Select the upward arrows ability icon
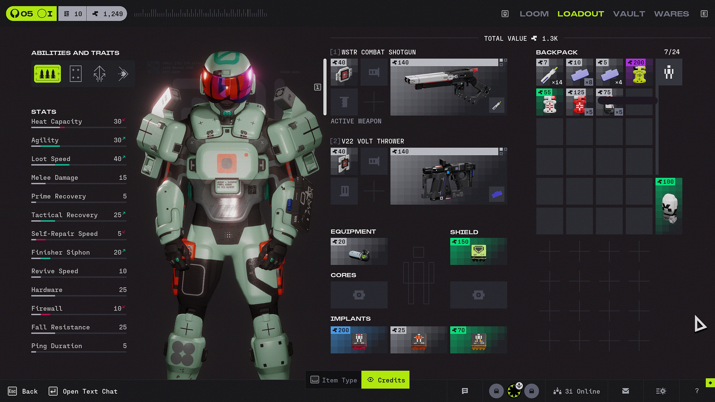This screenshot has height=402, width=715. coord(99,74)
